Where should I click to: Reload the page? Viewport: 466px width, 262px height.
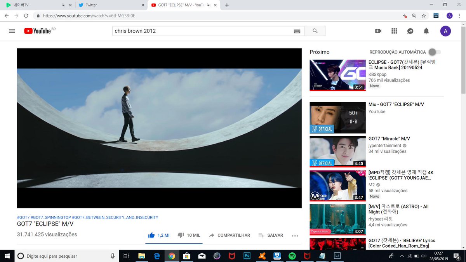click(26, 16)
